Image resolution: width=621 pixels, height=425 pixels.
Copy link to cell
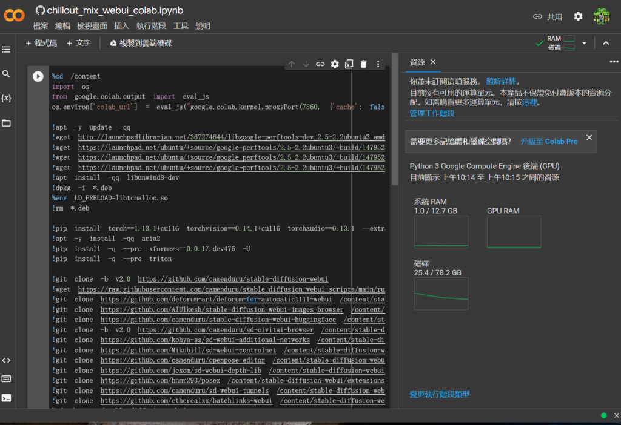320,64
